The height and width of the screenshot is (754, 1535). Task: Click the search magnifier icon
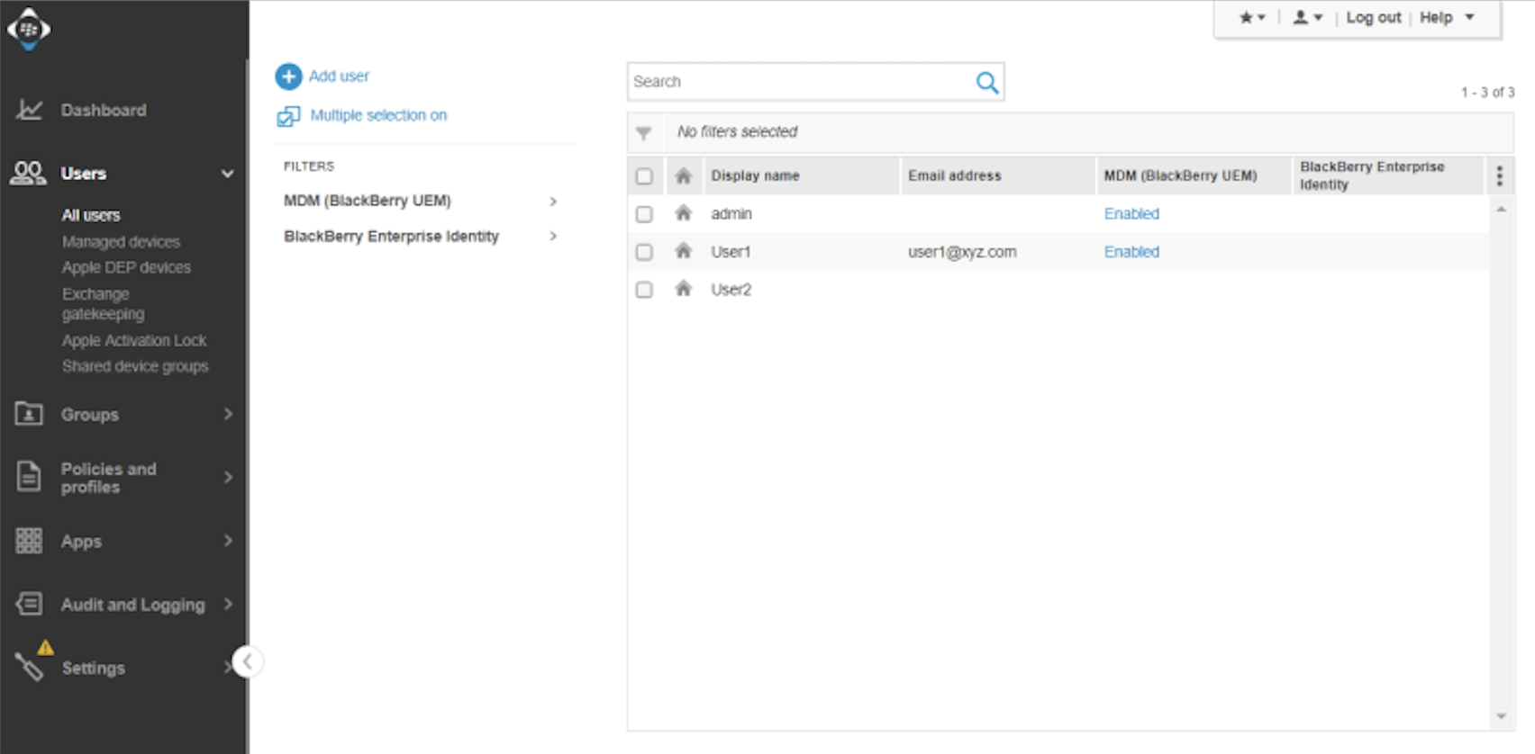point(986,83)
